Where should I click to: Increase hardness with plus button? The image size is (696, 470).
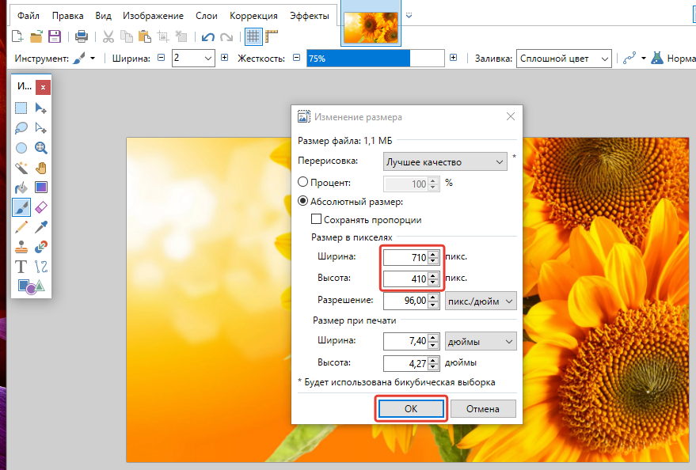tap(453, 58)
